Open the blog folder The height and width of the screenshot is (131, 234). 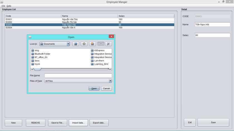point(35,51)
